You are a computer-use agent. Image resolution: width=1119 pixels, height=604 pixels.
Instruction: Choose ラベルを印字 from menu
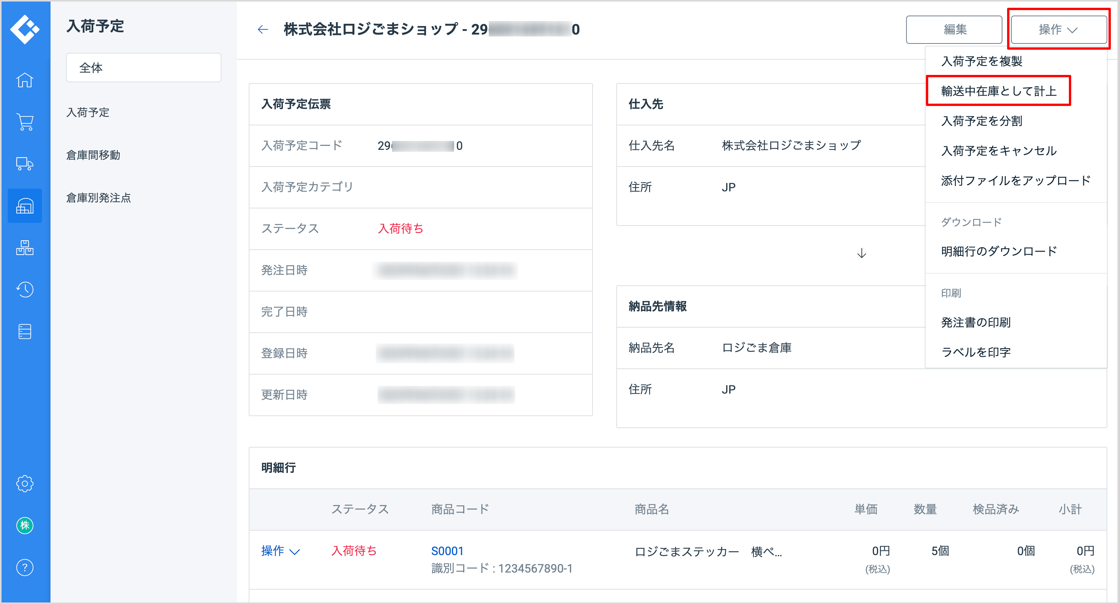[x=976, y=352]
